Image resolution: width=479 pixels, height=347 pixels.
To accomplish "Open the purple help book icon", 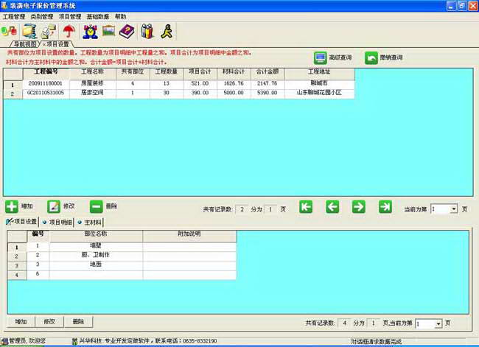I will click(x=127, y=31).
